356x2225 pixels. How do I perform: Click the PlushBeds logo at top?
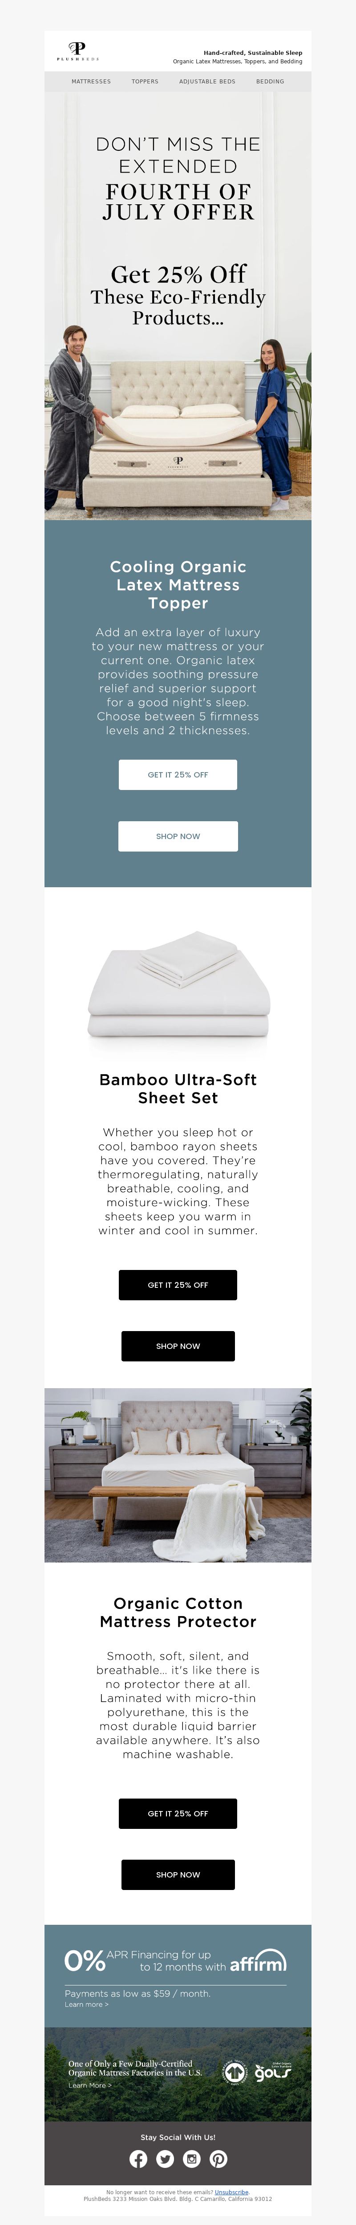pos(77,51)
